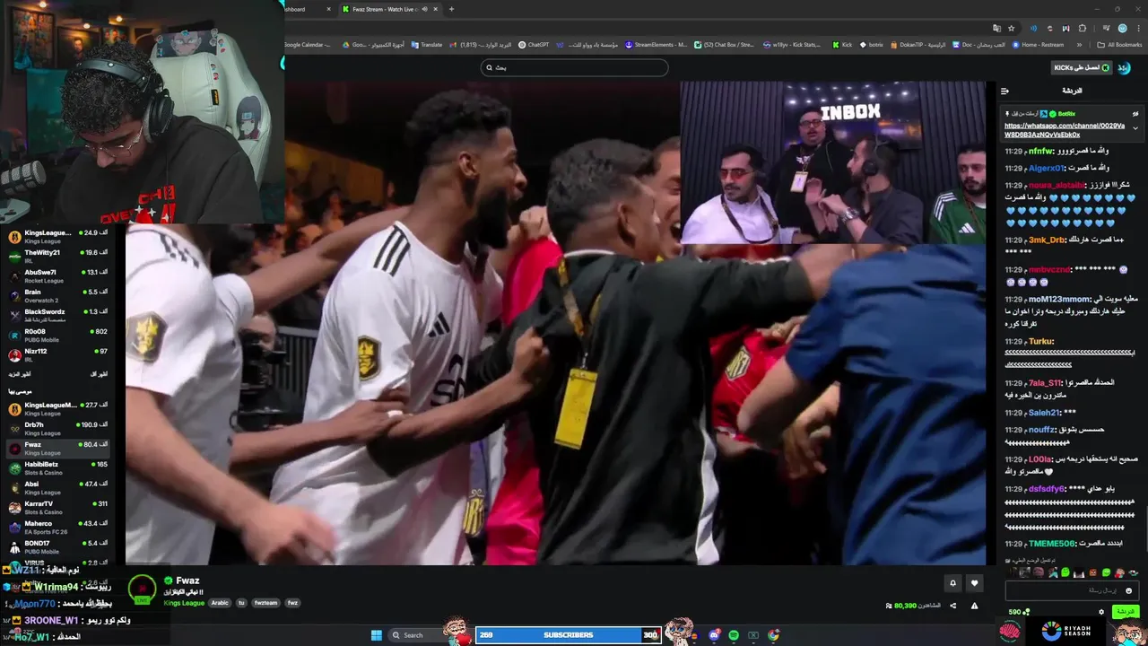Click the Fwaz streamer live avatar

142,589
